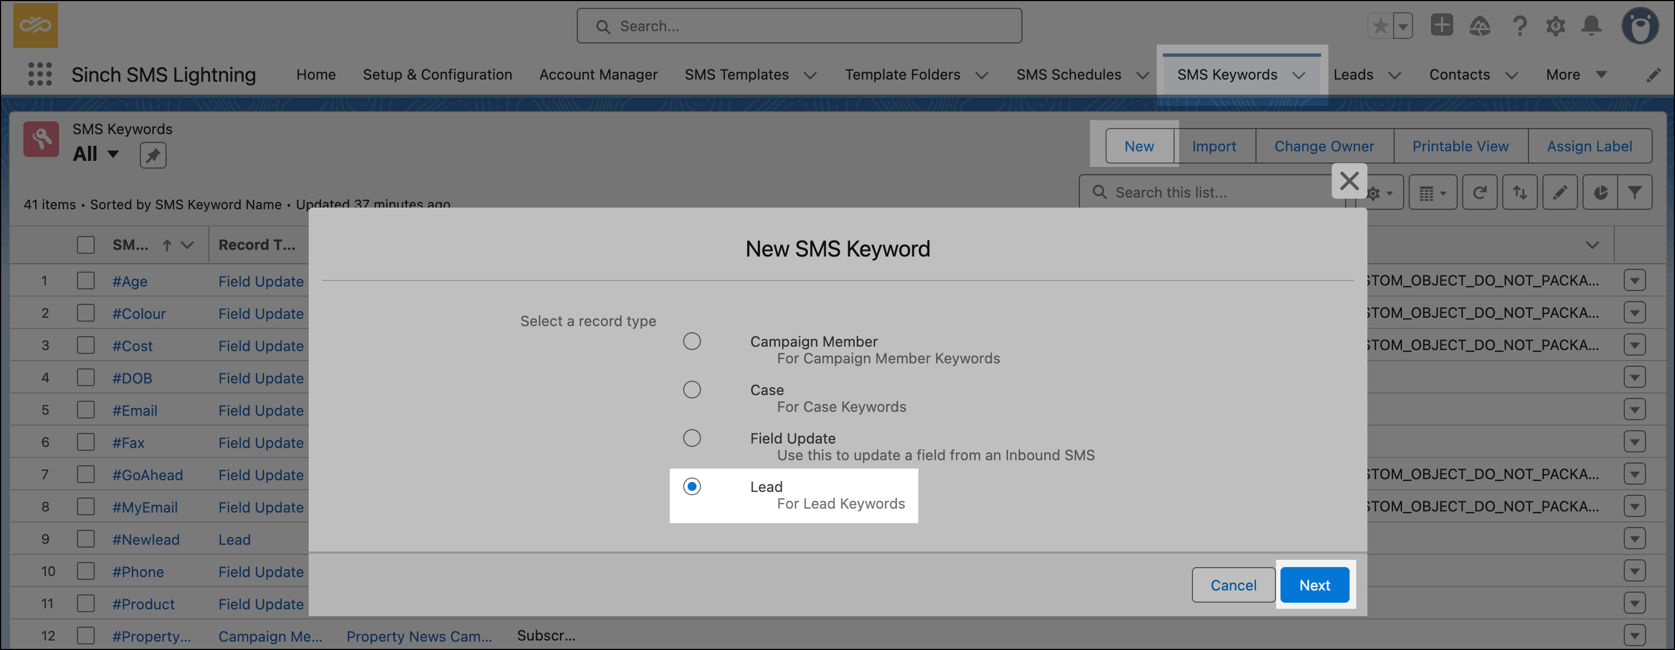Select the Campaign Member record type
This screenshot has height=650, width=1675.
pos(692,341)
